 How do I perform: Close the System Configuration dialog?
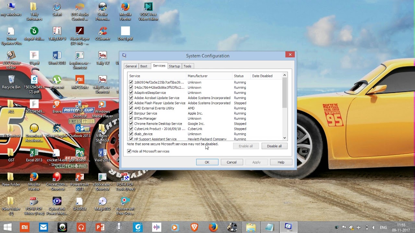click(290, 54)
